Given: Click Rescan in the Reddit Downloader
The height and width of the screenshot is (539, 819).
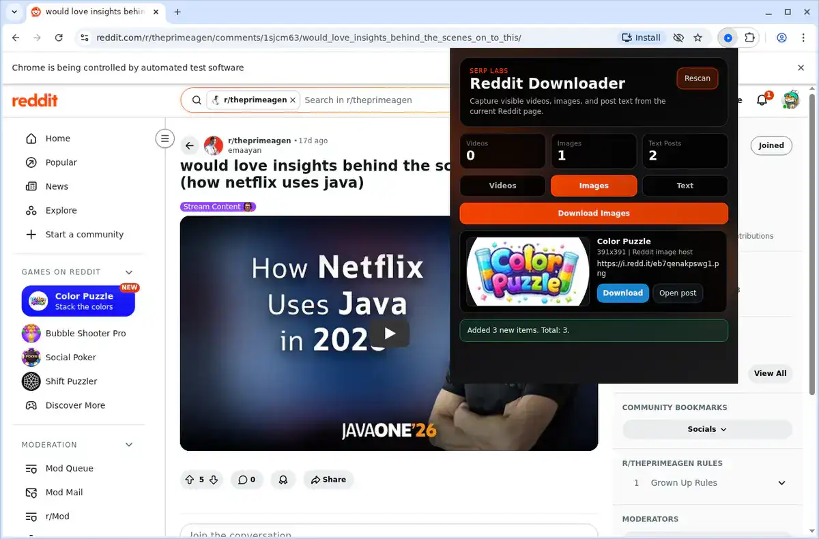Looking at the screenshot, I should (698, 78).
